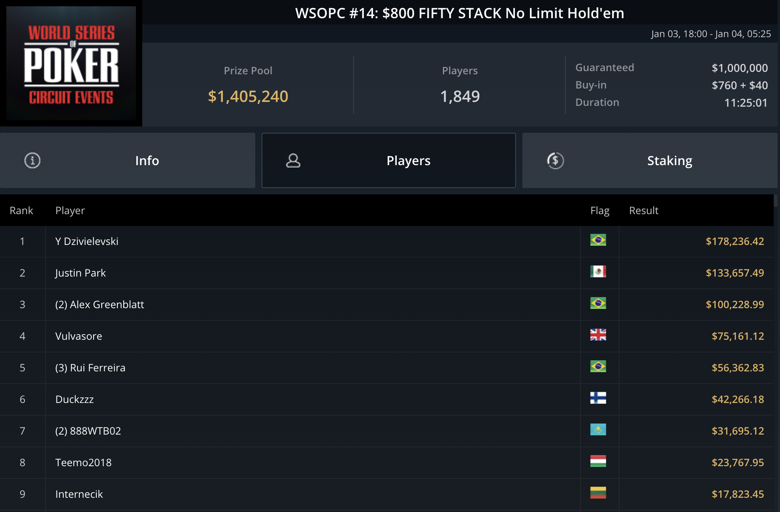This screenshot has height=512, width=780.
Task: Click the Brazil flag beside Y Dzivielevski
Action: 598,240
